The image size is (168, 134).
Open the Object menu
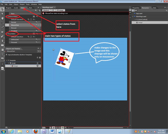click(16, 4)
